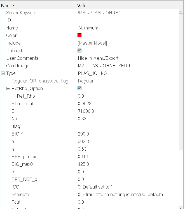Open the Fsmooth strain rate smoothing option

tap(120, 194)
